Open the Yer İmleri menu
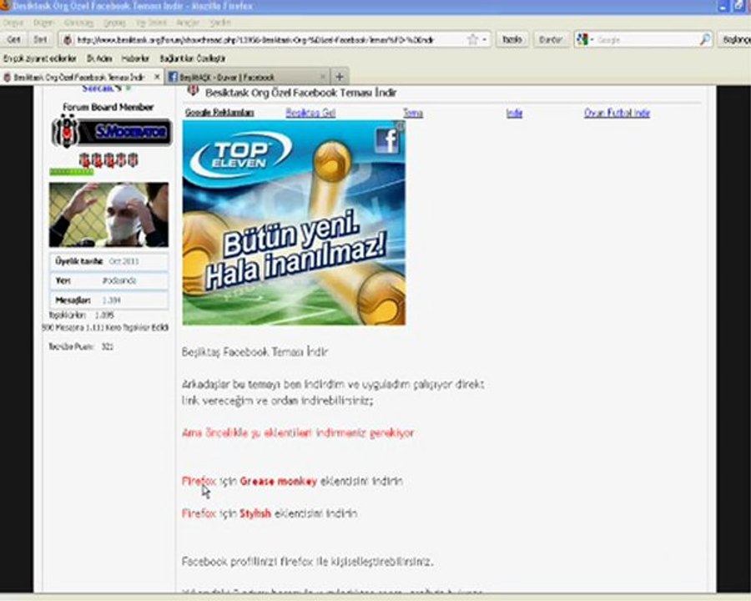 [151, 23]
